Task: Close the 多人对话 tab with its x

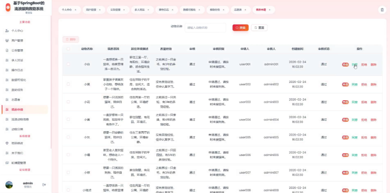Action: [148, 10]
